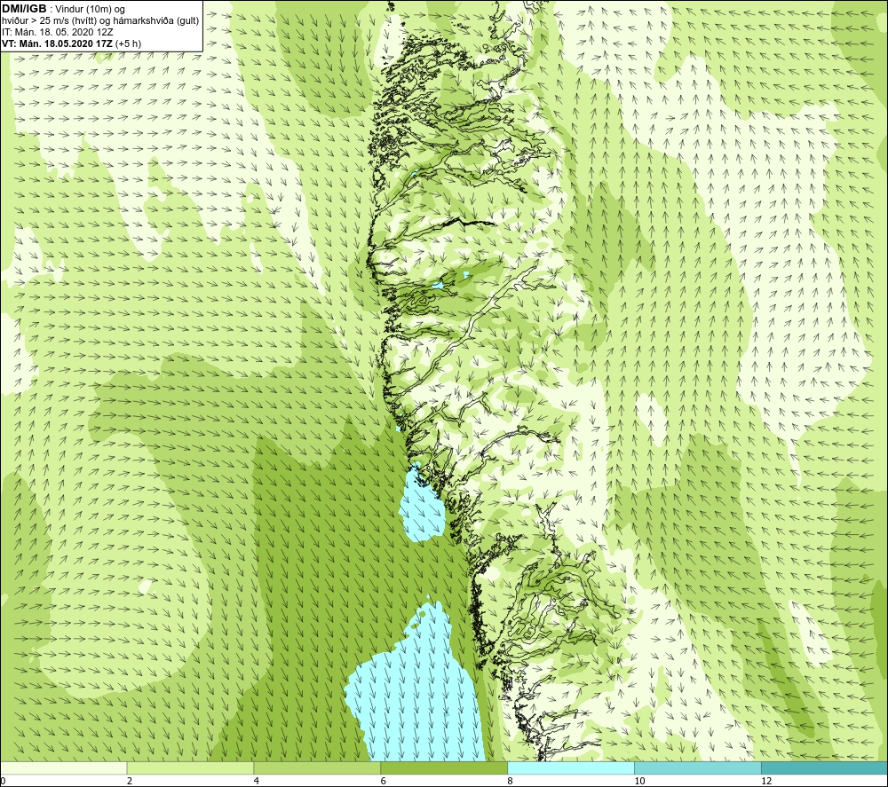
Task: Click the 'DMI/IGB' title text
Action: [24, 9]
